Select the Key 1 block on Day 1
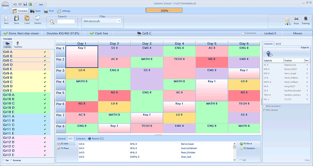This screenshot has width=313, height=166. [x=82, y=57]
